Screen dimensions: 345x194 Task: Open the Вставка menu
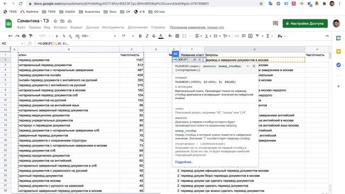pyautogui.click(x=60, y=27)
